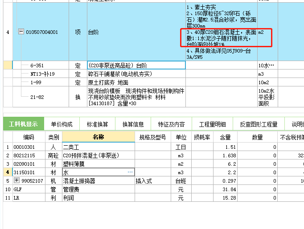Click the 损耗率 column header

(x=202, y=137)
